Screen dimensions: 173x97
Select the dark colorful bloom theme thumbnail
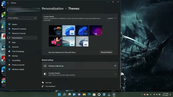click(x=55, y=30)
